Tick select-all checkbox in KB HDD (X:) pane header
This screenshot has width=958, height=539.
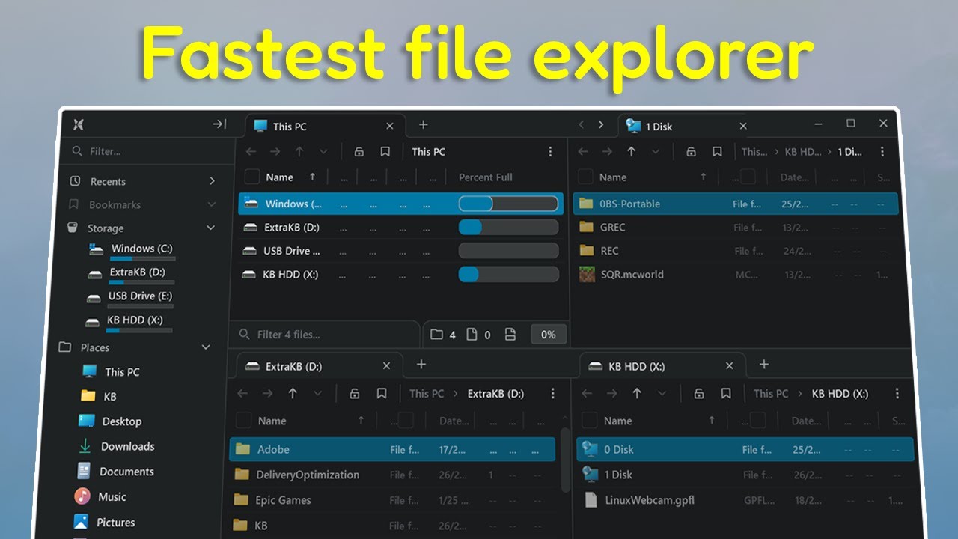tap(590, 421)
